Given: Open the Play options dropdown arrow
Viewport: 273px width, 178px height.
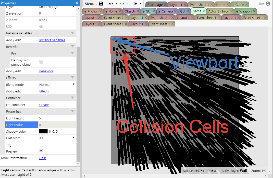Looking at the screenshot, I should tap(141, 4).
